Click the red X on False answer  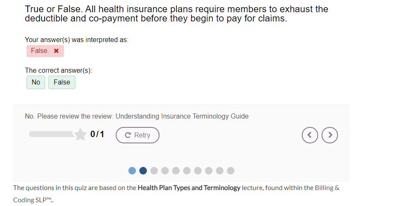click(56, 51)
